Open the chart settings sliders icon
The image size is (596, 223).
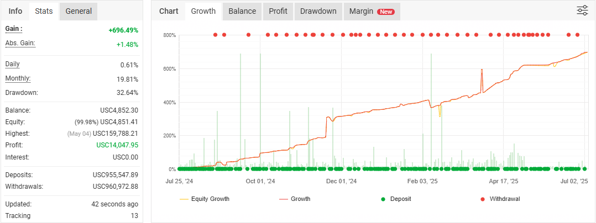click(x=582, y=10)
